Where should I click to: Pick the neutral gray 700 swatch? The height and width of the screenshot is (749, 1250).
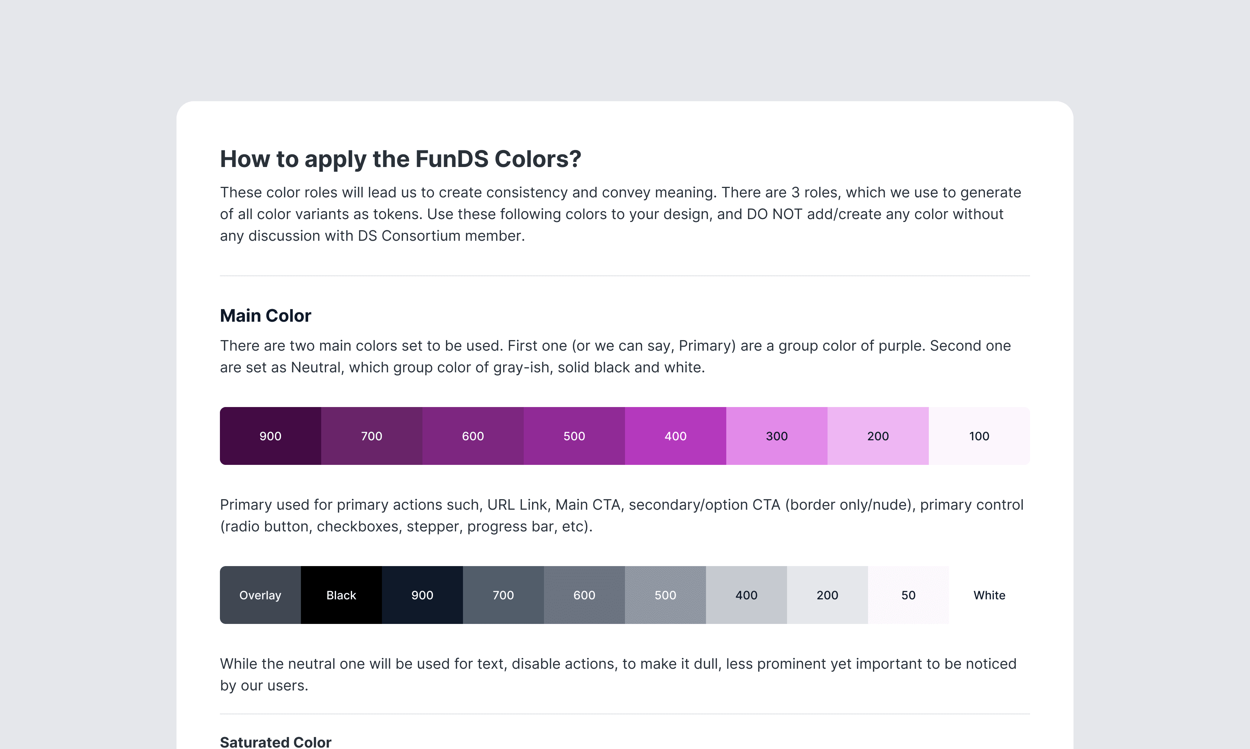(x=503, y=595)
